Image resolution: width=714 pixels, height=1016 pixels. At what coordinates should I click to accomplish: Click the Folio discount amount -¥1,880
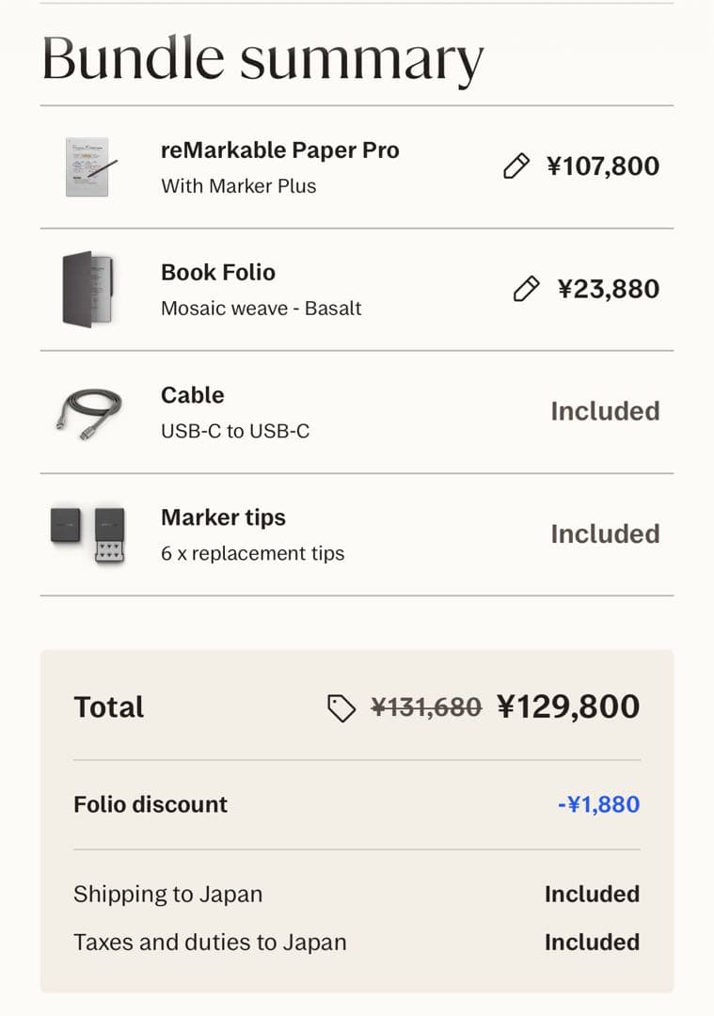[598, 805]
